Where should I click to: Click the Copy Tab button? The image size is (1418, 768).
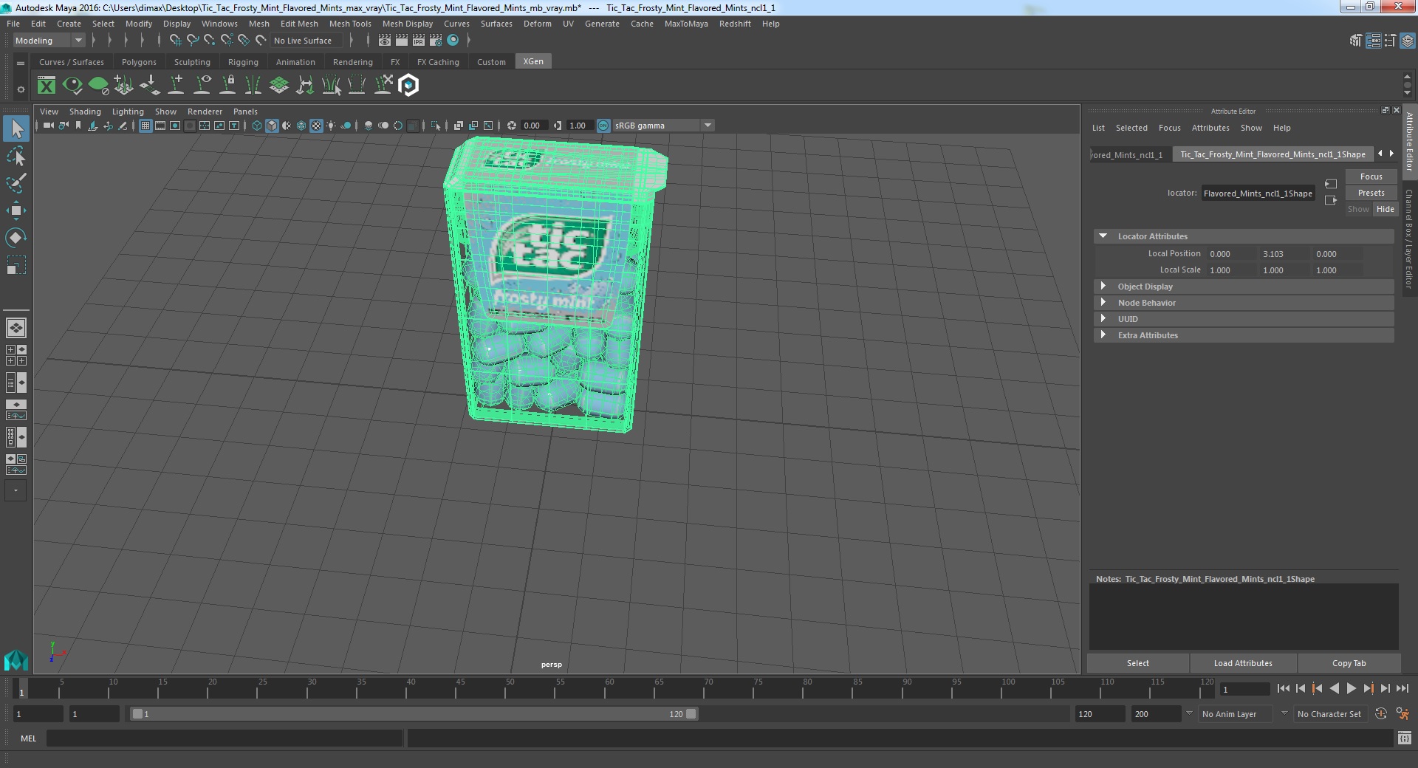pos(1349,663)
